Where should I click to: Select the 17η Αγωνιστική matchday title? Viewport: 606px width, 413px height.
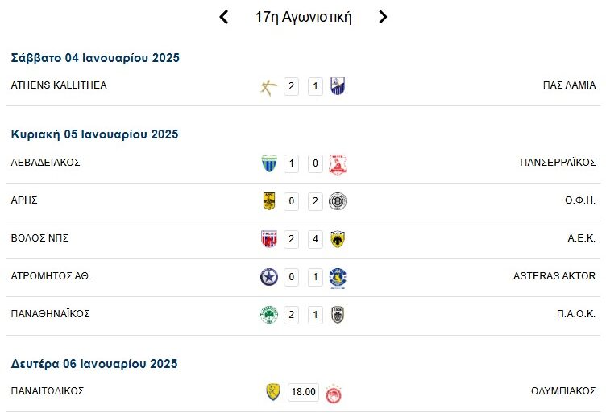(x=303, y=17)
